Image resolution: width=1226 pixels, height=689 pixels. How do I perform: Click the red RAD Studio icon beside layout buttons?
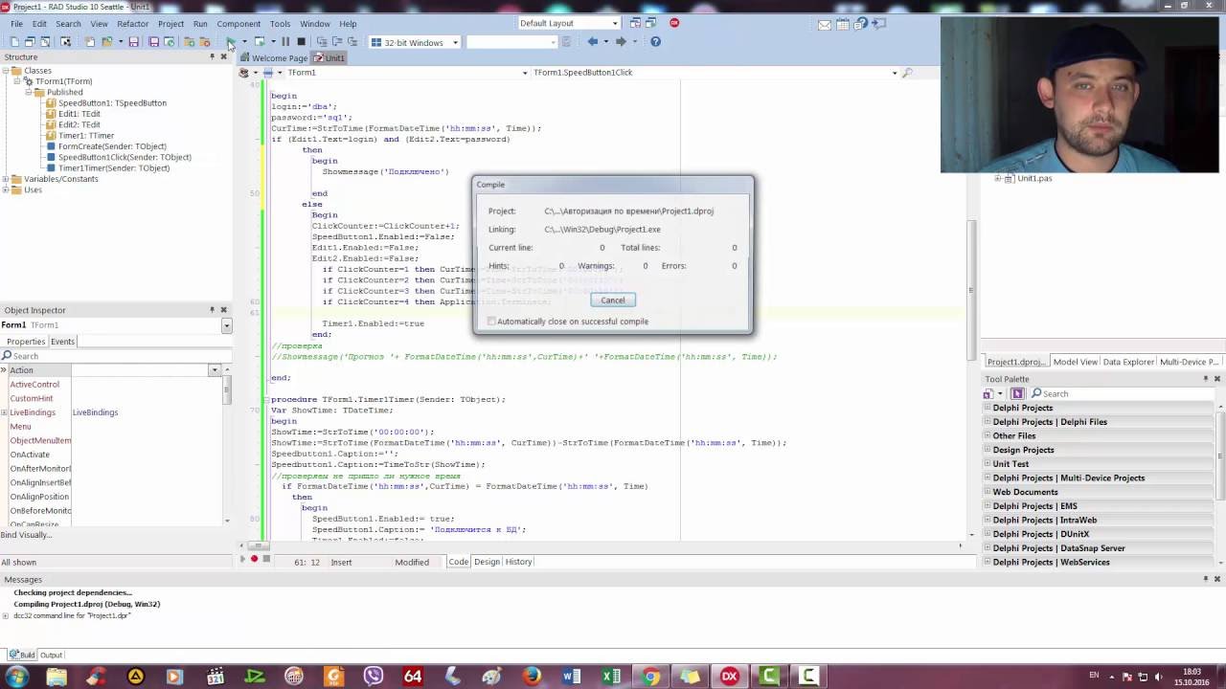click(674, 23)
